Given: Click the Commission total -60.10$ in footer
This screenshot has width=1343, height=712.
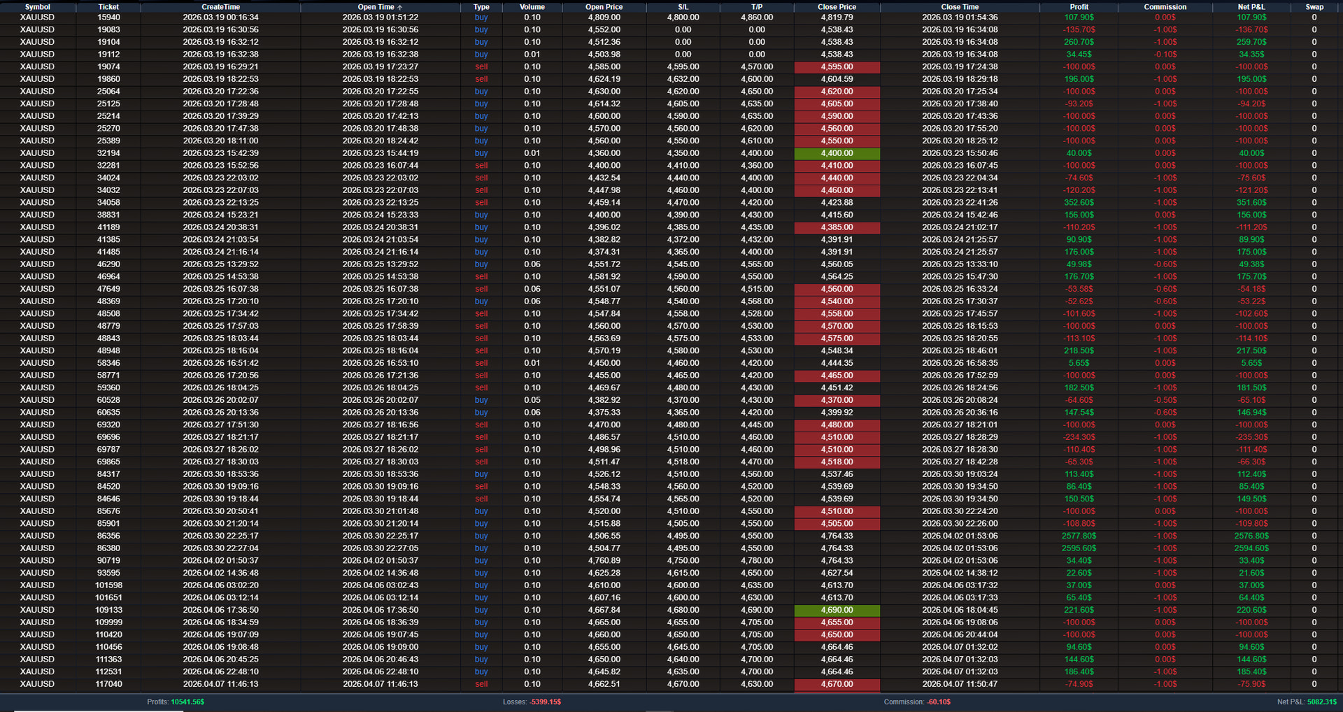Looking at the screenshot, I should tap(939, 702).
